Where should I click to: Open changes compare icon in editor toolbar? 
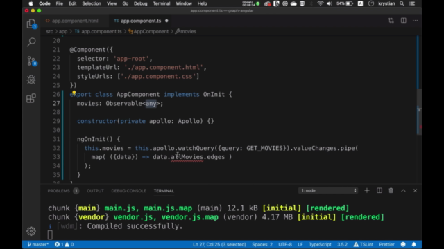click(391, 21)
